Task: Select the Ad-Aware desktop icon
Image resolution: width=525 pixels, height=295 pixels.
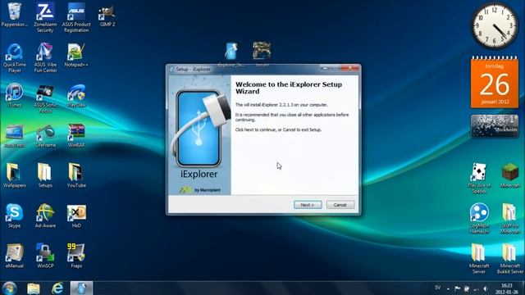Action: coord(45,216)
